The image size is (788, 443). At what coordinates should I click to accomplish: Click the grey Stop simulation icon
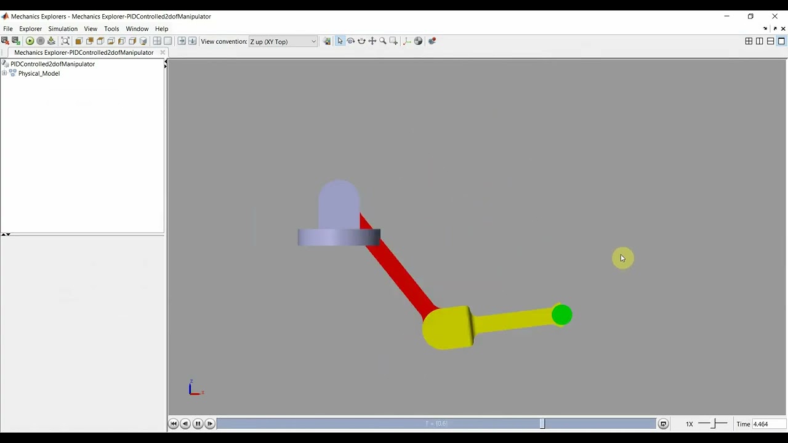tap(41, 41)
